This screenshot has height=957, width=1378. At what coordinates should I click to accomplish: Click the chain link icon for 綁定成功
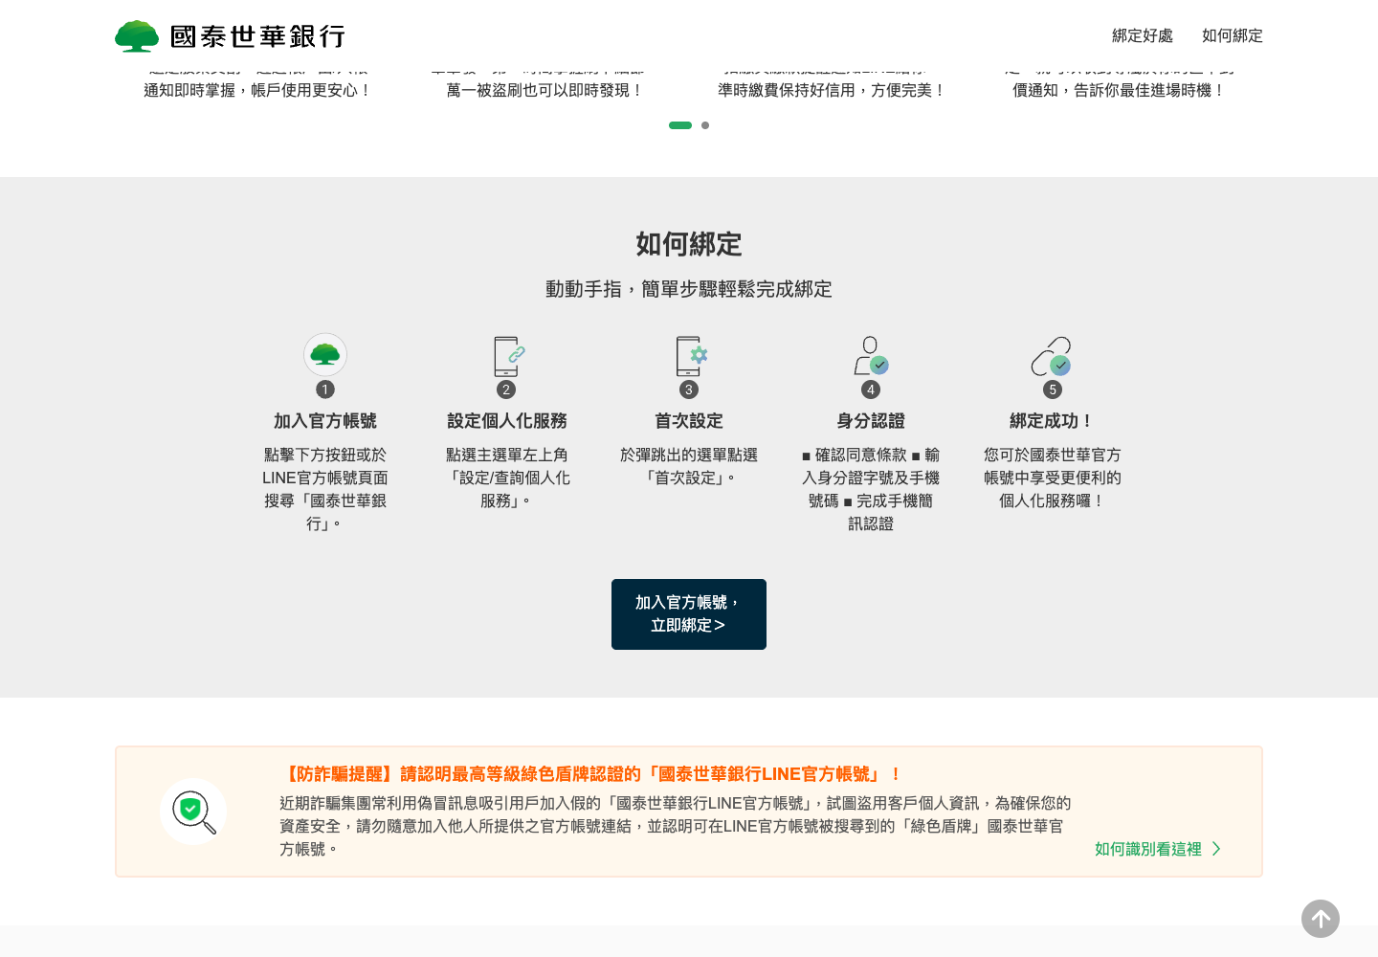(1052, 356)
